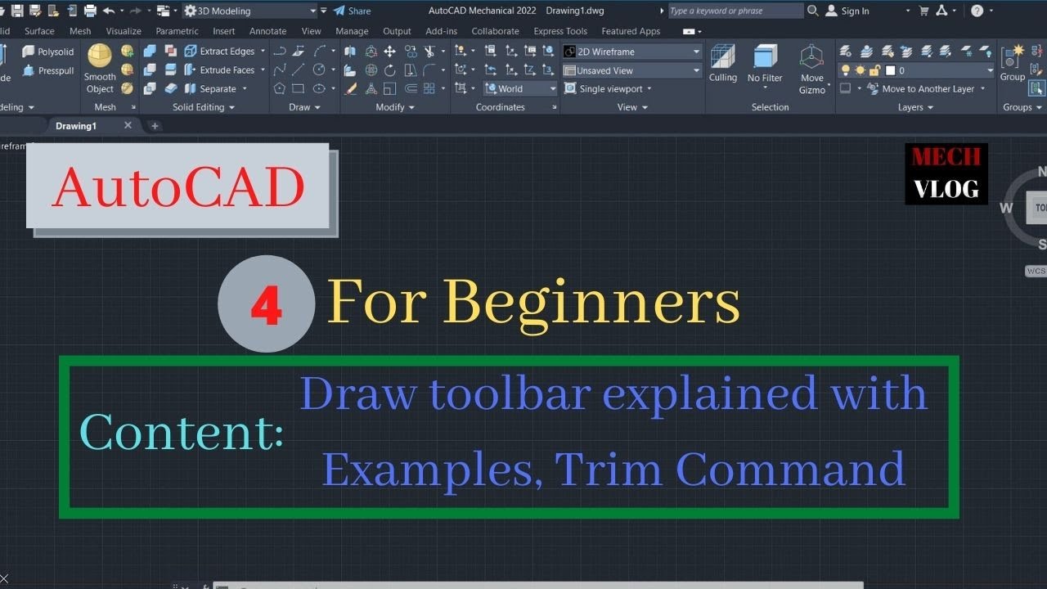The width and height of the screenshot is (1047, 589).
Task: Click the Group objects button
Action: 1012,64
